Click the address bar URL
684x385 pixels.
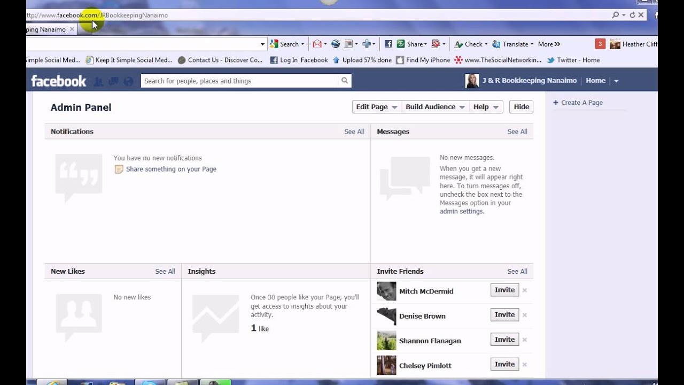tap(97, 15)
